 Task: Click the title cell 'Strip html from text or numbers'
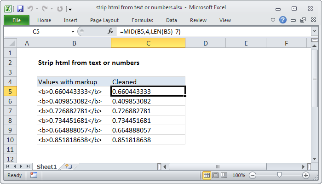point(89,63)
